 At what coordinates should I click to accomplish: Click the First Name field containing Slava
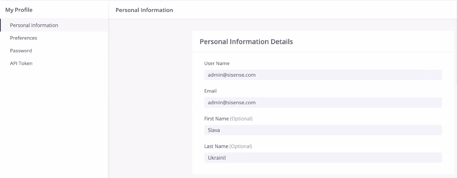pyautogui.click(x=323, y=130)
